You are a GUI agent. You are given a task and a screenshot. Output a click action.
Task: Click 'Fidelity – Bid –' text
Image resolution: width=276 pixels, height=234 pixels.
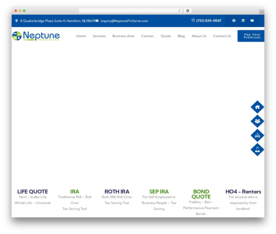(201, 202)
